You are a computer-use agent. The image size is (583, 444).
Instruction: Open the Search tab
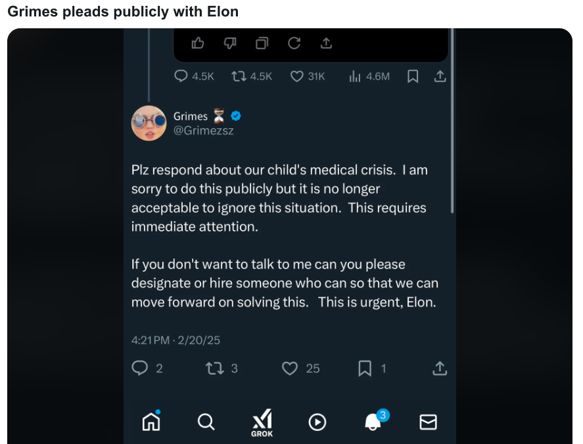[x=206, y=422]
